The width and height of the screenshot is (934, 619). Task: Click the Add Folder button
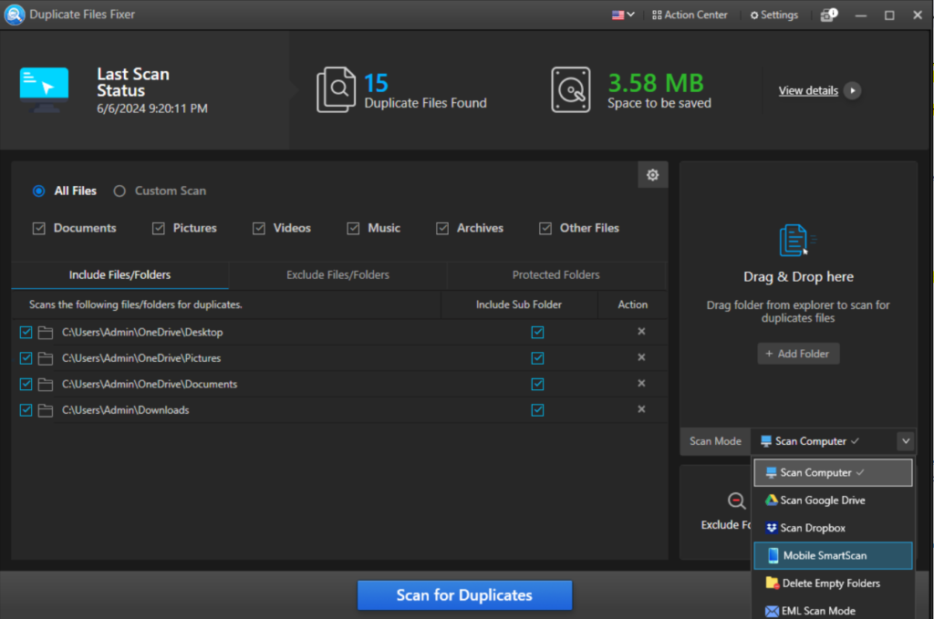pyautogui.click(x=798, y=354)
